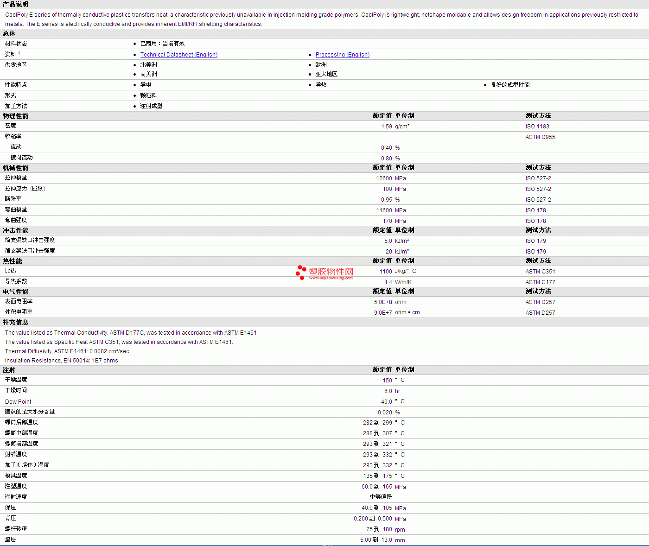Click the 机械性能 section header
Viewport: 649px width, 546px height.
point(15,168)
